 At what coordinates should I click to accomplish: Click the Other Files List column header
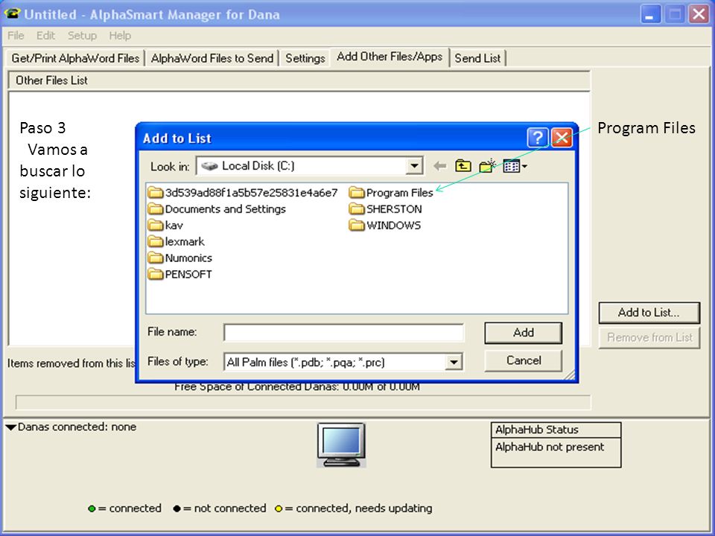[x=299, y=80]
